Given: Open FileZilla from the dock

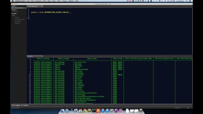Looking at the screenshot, I should 98,111.
